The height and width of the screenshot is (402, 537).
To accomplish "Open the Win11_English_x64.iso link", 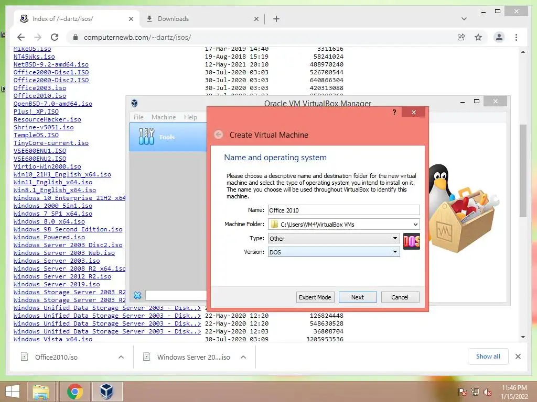I will click(x=53, y=182).
